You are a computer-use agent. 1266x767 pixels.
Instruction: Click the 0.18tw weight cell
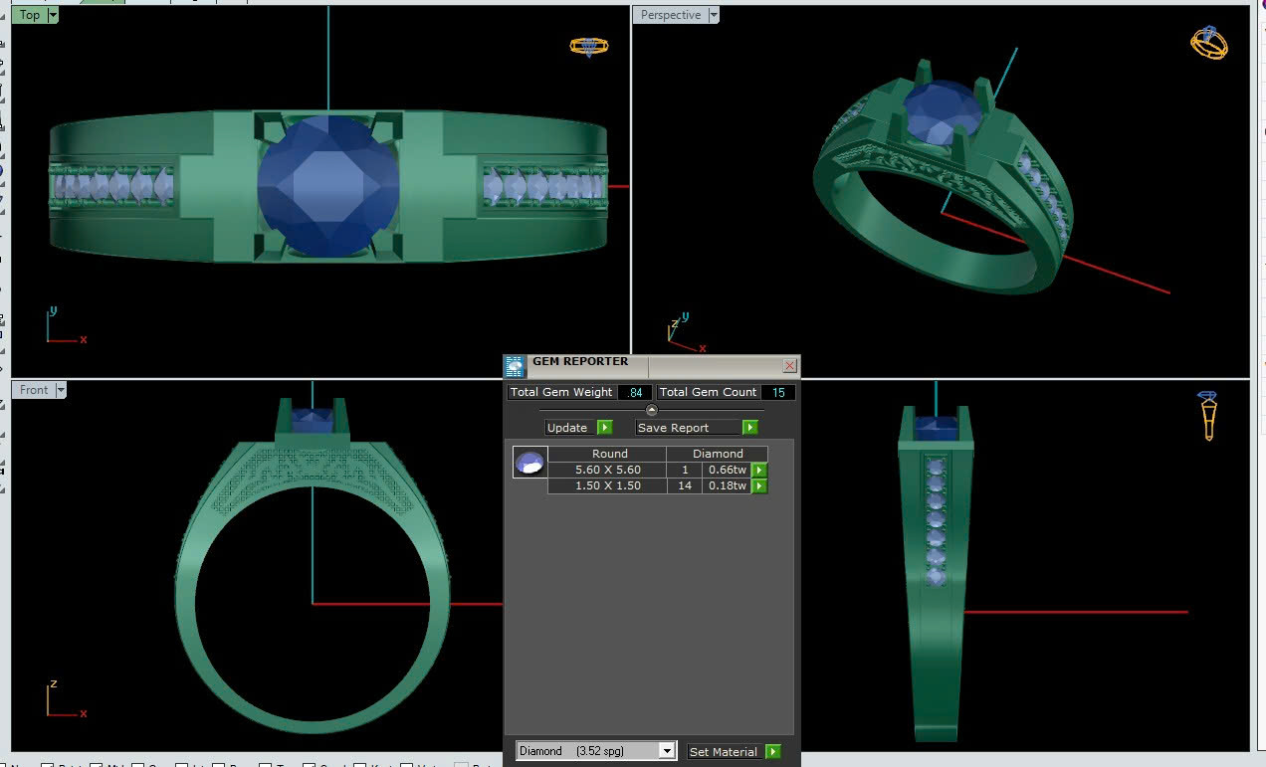pos(728,485)
